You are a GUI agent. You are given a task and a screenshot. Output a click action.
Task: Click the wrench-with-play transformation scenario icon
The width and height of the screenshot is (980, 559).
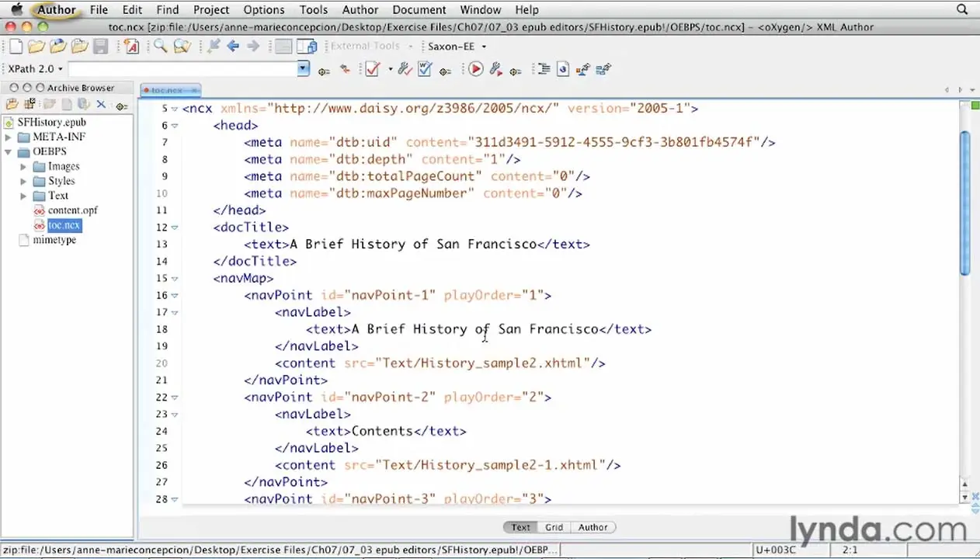click(495, 69)
